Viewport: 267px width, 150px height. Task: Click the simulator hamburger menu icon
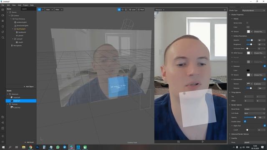pos(225,10)
